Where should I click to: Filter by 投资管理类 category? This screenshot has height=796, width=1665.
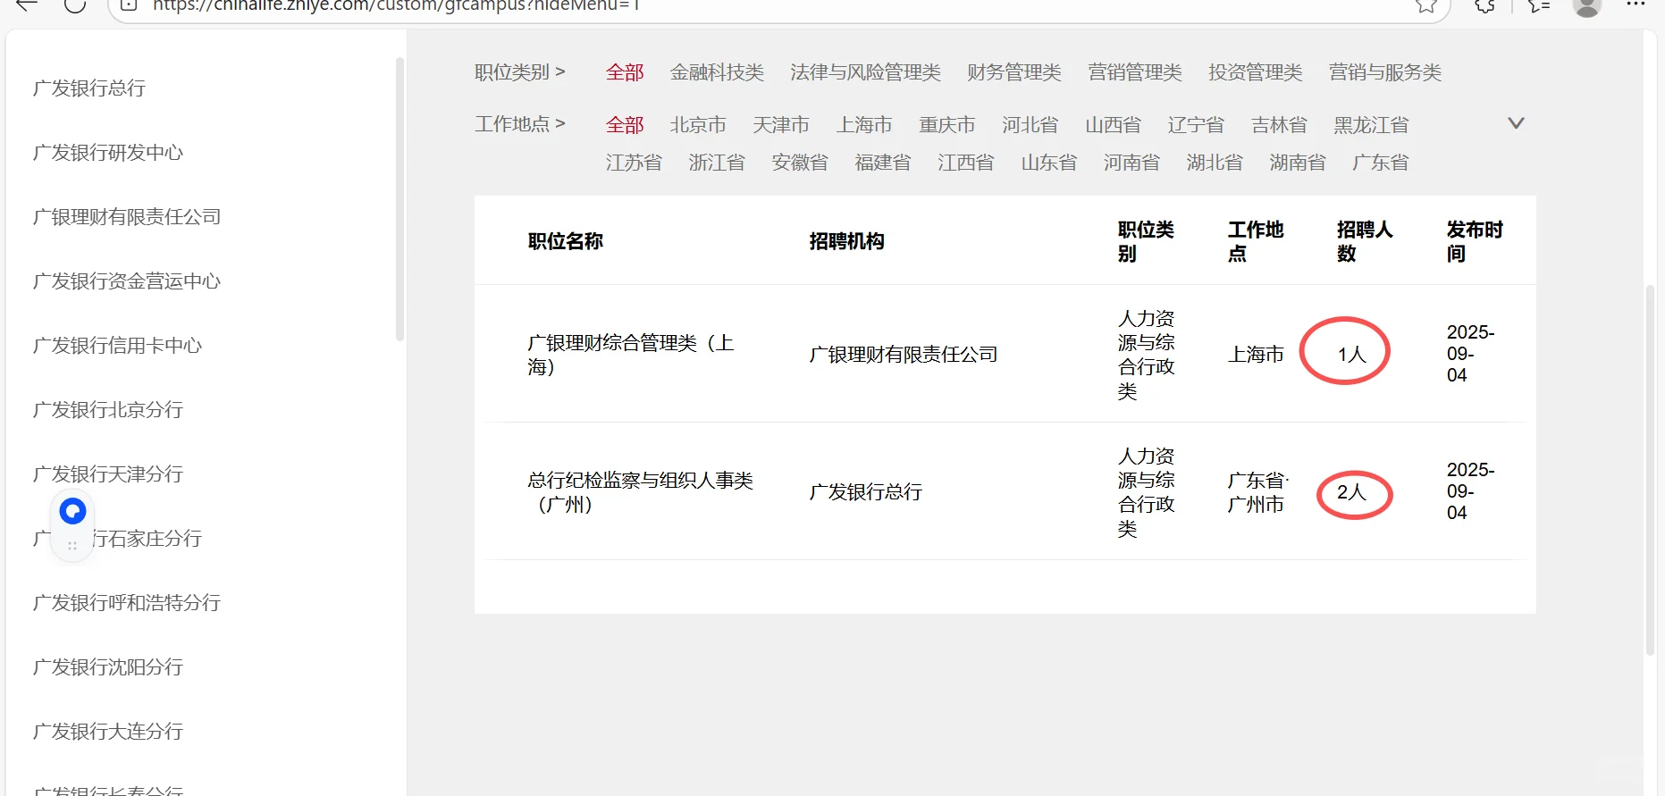click(x=1256, y=72)
